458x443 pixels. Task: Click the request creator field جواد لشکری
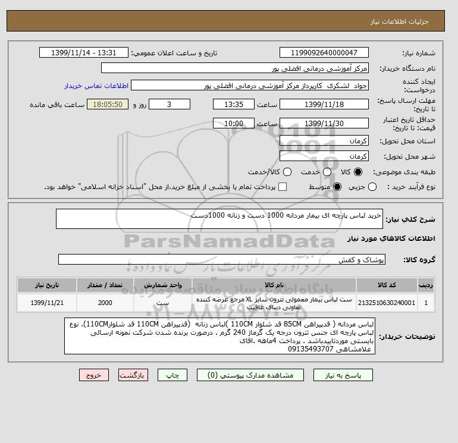pos(250,86)
